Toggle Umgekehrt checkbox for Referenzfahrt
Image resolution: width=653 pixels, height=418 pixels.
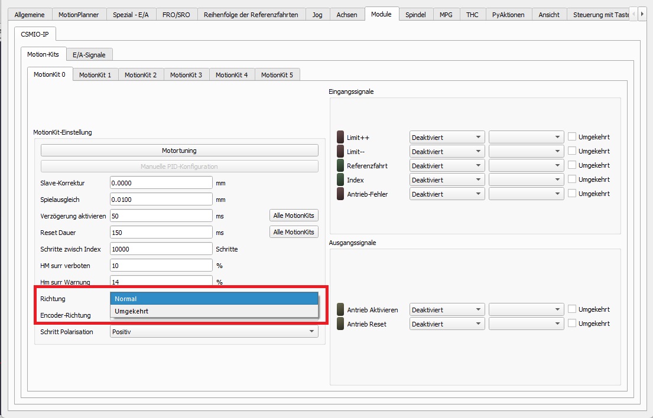[x=572, y=165]
